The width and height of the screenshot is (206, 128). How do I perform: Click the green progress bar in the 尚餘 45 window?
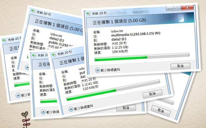(x=22, y=84)
